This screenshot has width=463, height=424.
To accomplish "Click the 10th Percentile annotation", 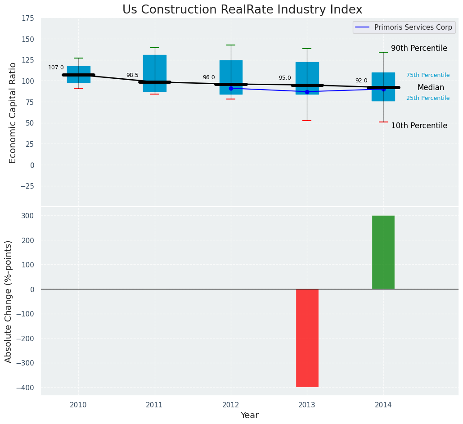I will click(x=419, y=126).
